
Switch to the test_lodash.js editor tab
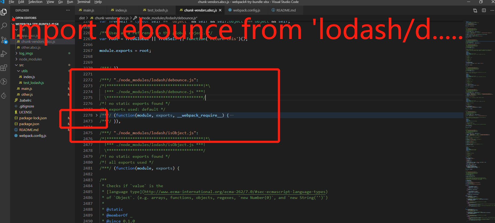click(158, 10)
